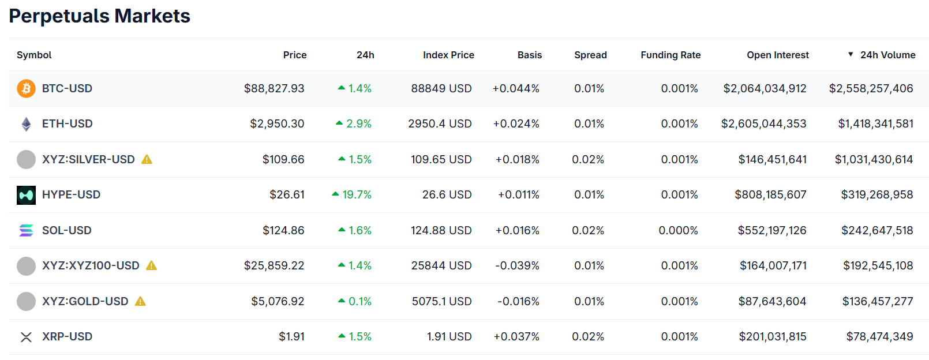Click the XRP logo icon
The width and height of the screenshot is (929, 360).
[x=26, y=337]
